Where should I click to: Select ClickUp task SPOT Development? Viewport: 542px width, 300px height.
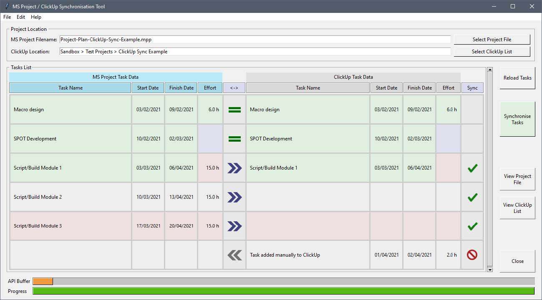[308, 139]
